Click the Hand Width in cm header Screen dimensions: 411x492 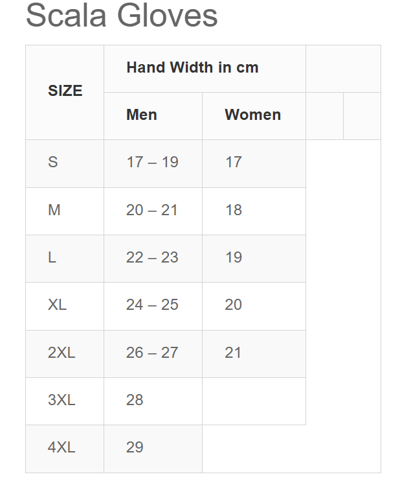192,67
